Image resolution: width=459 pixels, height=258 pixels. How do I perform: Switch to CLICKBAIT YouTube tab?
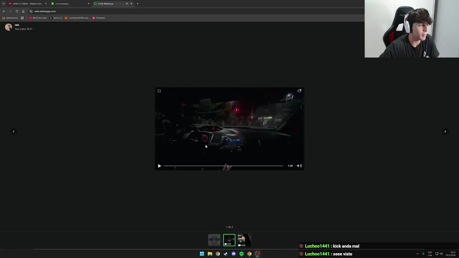(27, 4)
